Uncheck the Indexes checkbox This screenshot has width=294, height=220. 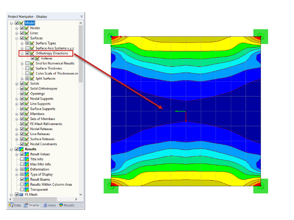pyautogui.click(x=32, y=58)
